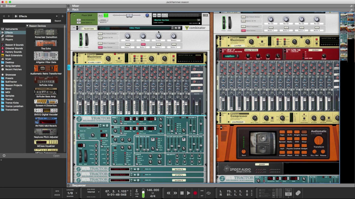Image resolution: width=355 pixels, height=199 pixels.
Task: Open the Rack panel tab
Action: pyautogui.click(x=75, y=10)
